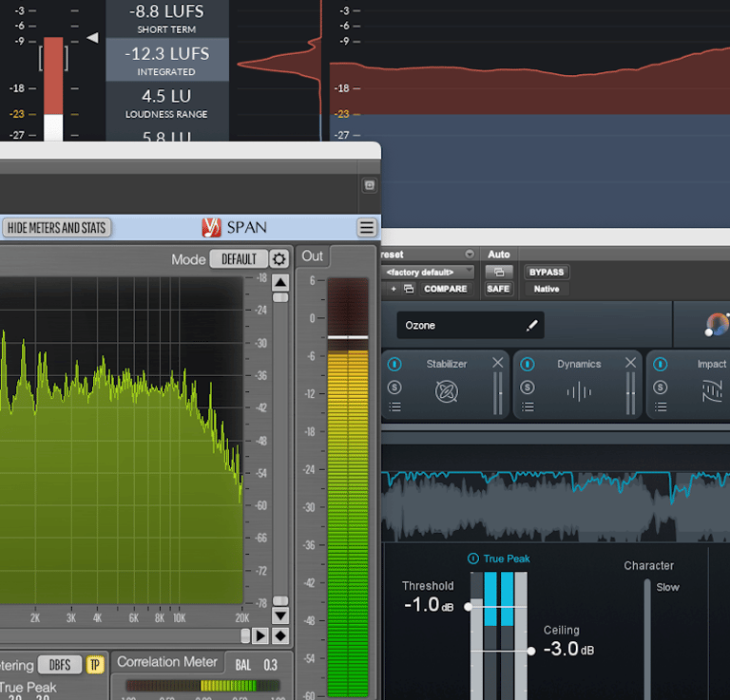
Task: Click the diamond reset button under spectrum
Action: (280, 635)
